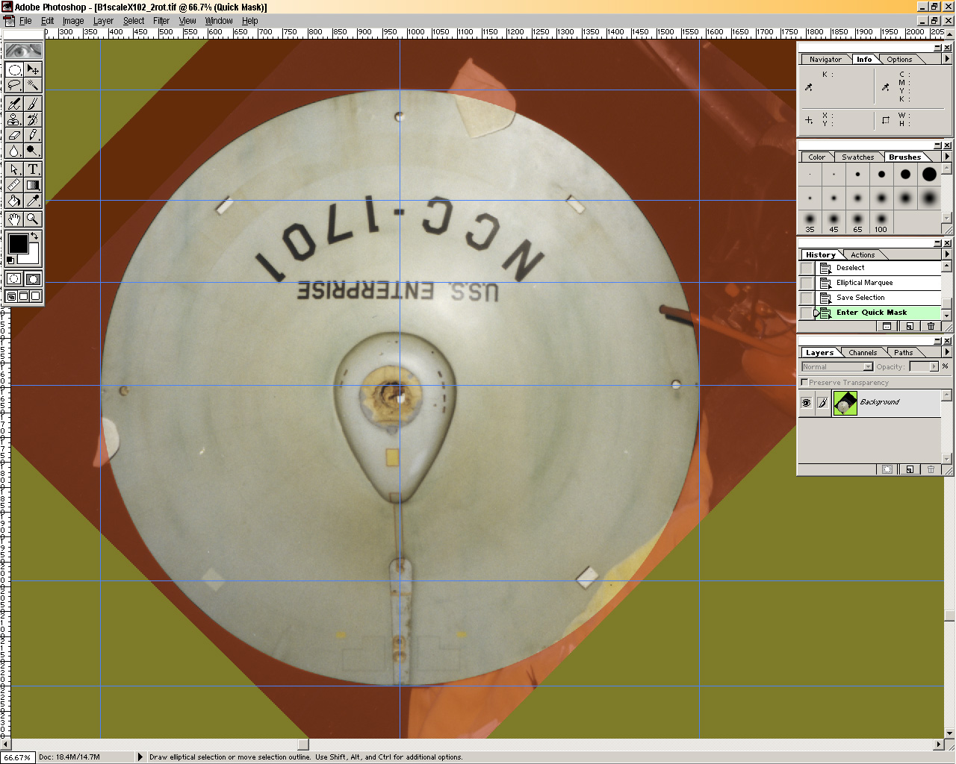
Task: Switch to Standard Mode editing
Action: pyautogui.click(x=14, y=279)
